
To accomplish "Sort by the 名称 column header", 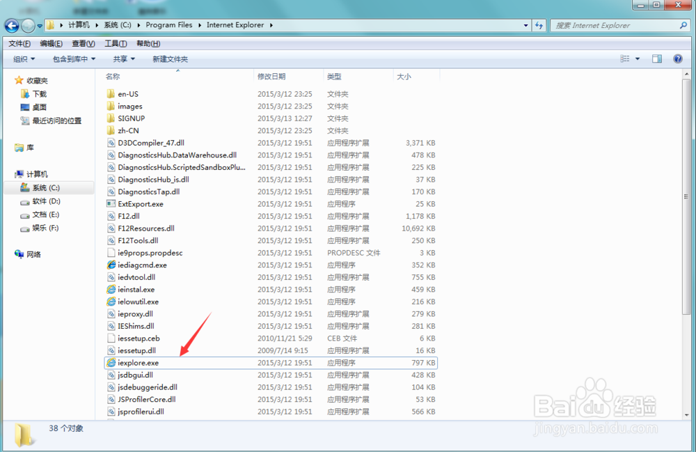I will [x=113, y=77].
